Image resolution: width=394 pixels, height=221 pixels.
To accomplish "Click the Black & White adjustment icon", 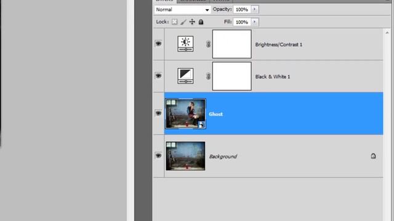I will coord(185,76).
